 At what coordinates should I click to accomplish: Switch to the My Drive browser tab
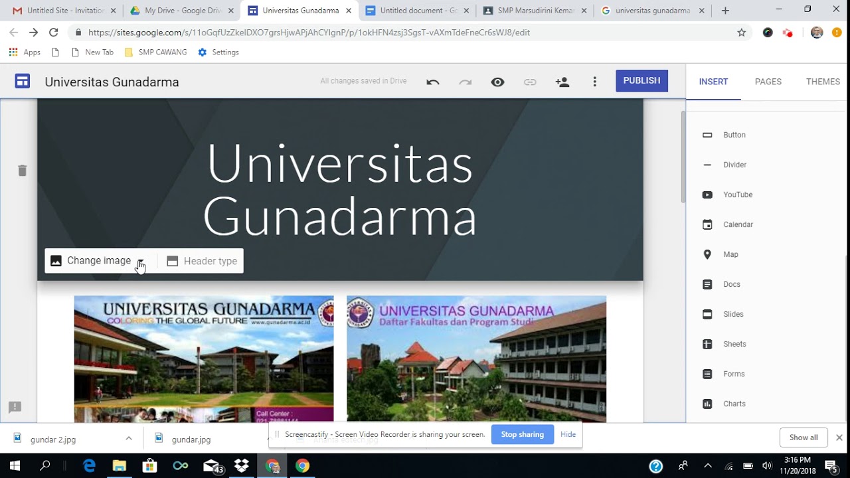click(x=182, y=11)
